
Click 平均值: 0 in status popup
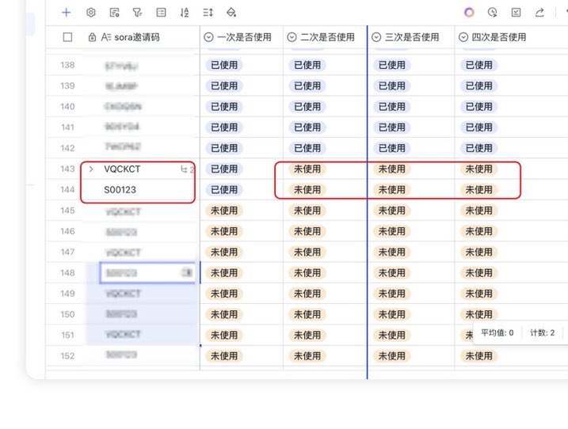click(x=497, y=332)
